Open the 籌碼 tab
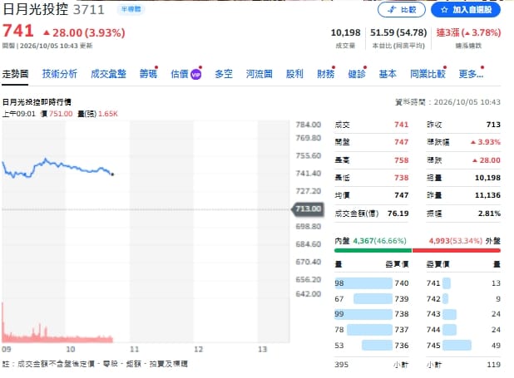514x378 pixels. 148,74
